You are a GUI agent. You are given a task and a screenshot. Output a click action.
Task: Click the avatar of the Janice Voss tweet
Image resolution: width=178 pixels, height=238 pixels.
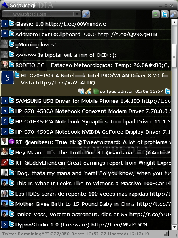(x=5, y=214)
